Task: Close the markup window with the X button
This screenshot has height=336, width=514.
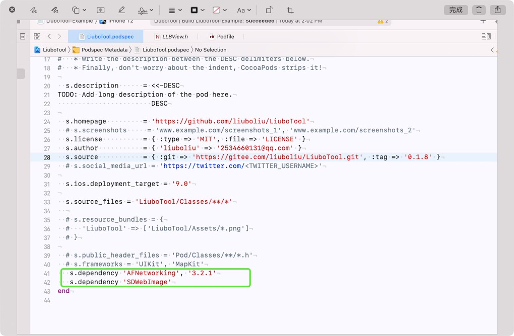Action: (x=12, y=10)
